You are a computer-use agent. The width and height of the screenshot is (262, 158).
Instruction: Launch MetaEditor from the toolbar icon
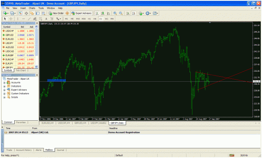pyautogui.click(x=67, y=13)
